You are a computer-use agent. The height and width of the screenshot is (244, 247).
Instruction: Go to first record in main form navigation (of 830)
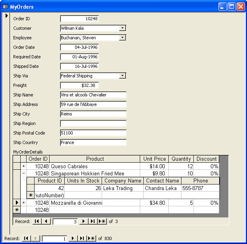click(26, 238)
